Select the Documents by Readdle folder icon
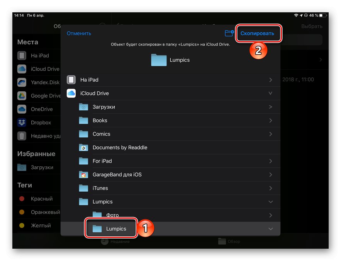This screenshot has height=261, width=341. tap(83, 147)
